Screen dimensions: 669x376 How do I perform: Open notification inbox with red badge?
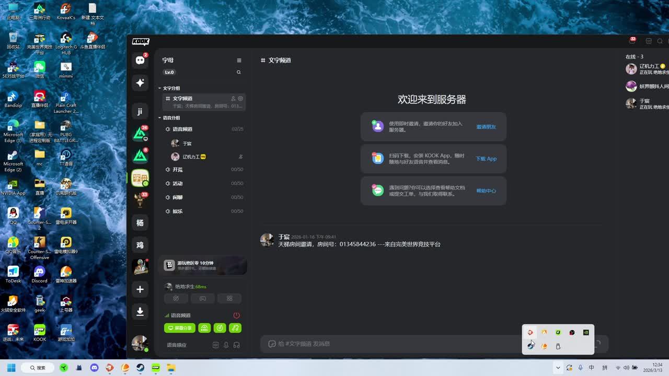click(x=631, y=41)
